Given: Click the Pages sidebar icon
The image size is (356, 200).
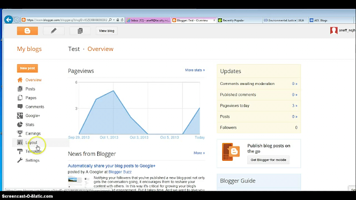Looking at the screenshot, I should (x=20, y=98).
